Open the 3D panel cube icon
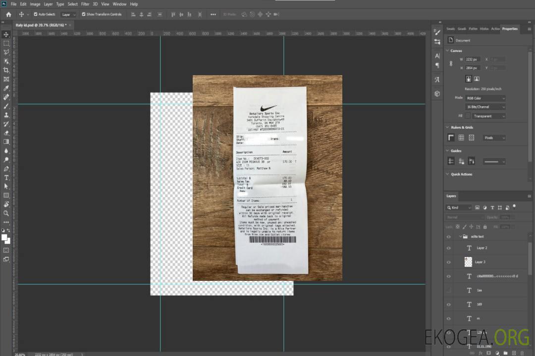The width and height of the screenshot is (535, 356). 437,93
